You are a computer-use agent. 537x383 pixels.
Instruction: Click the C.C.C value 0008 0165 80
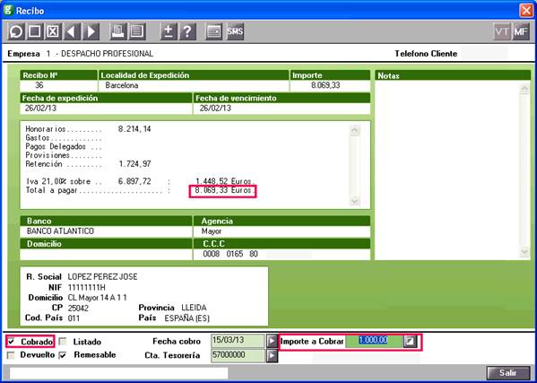coord(230,254)
